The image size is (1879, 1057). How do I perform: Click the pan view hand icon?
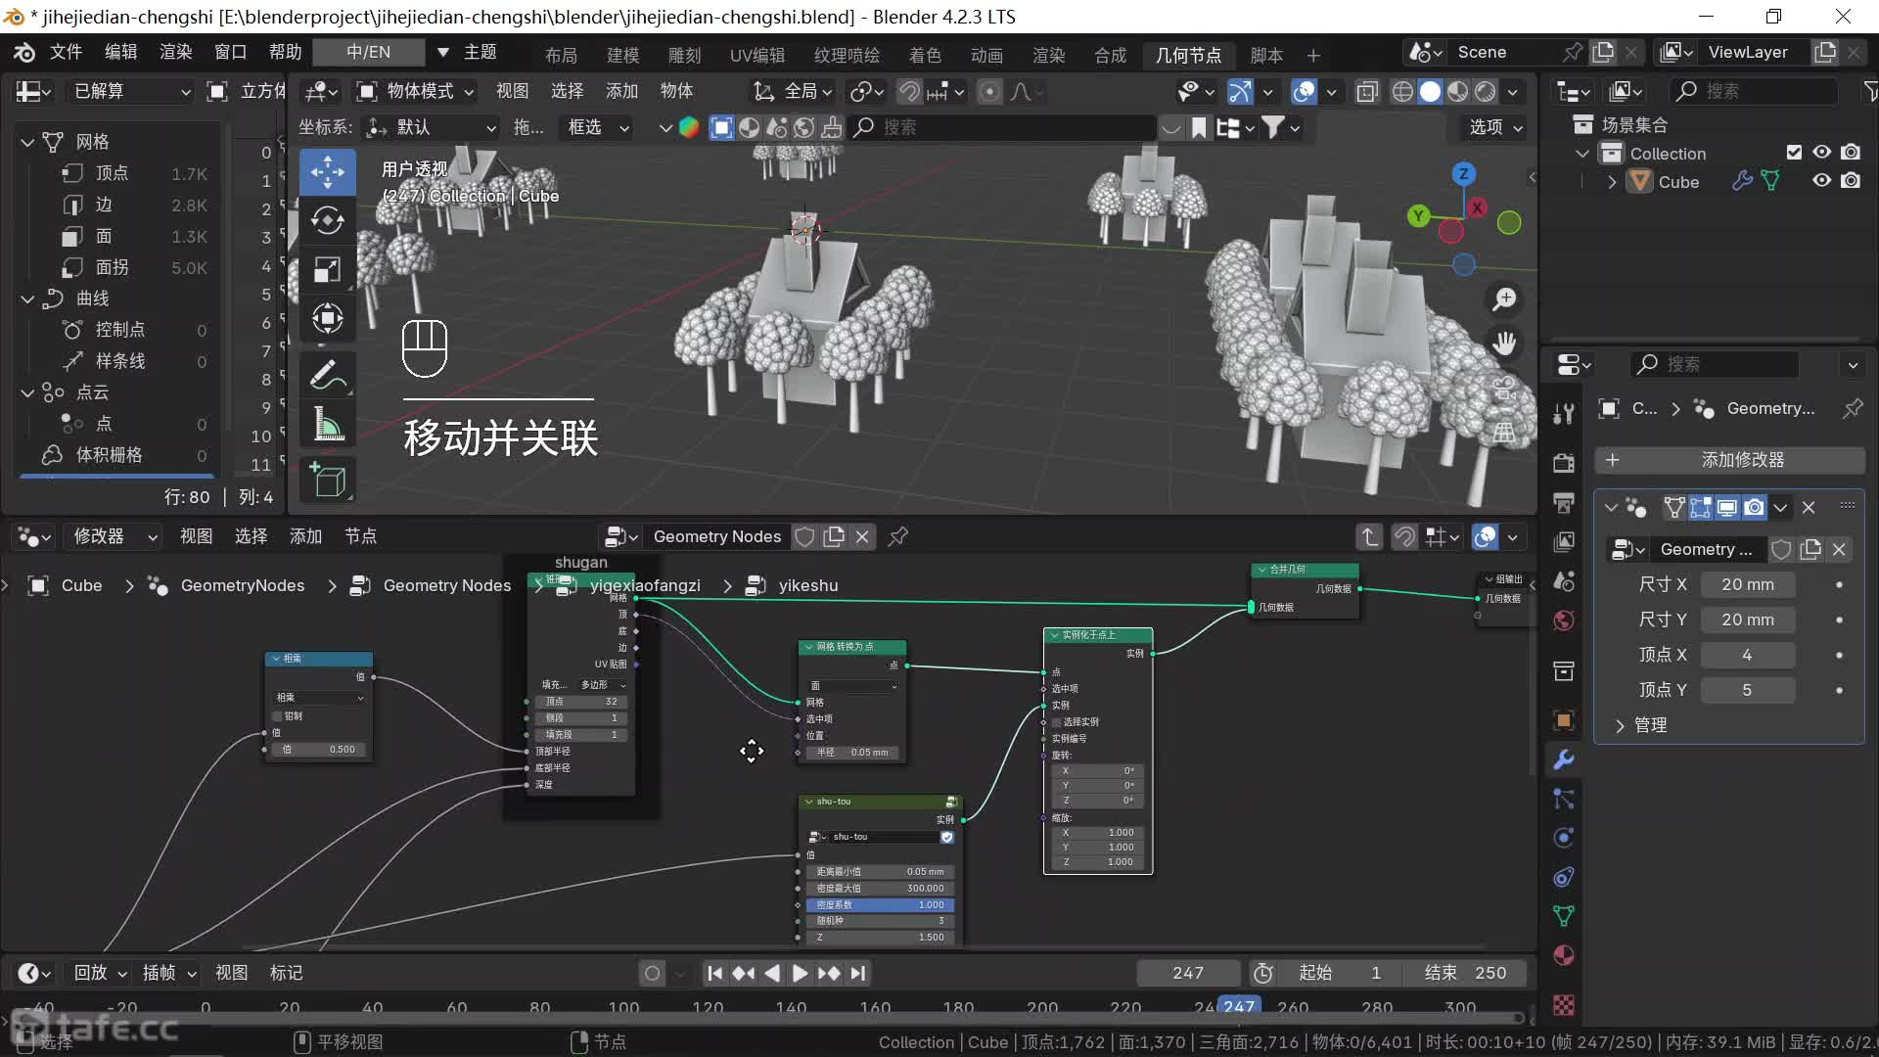point(1504,344)
